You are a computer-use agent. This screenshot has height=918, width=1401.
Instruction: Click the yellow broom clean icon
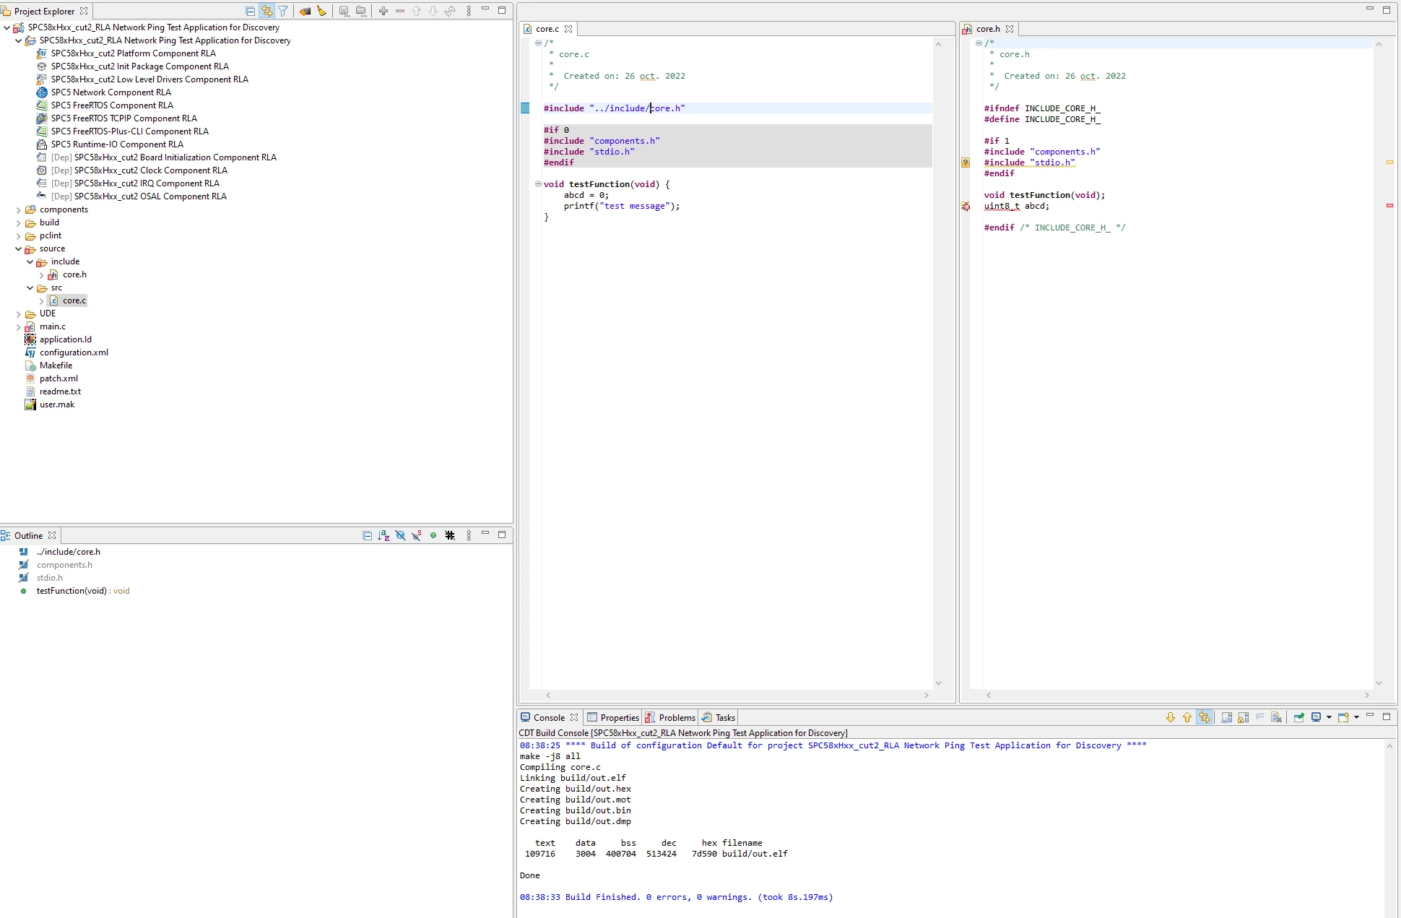tap(321, 11)
